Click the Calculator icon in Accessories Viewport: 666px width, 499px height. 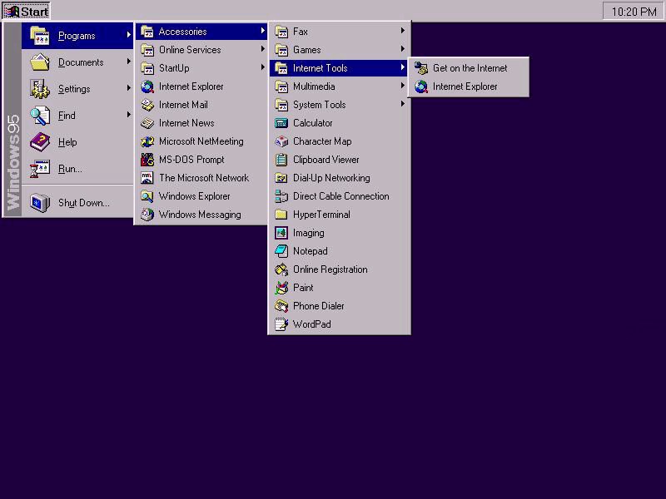[x=281, y=123]
